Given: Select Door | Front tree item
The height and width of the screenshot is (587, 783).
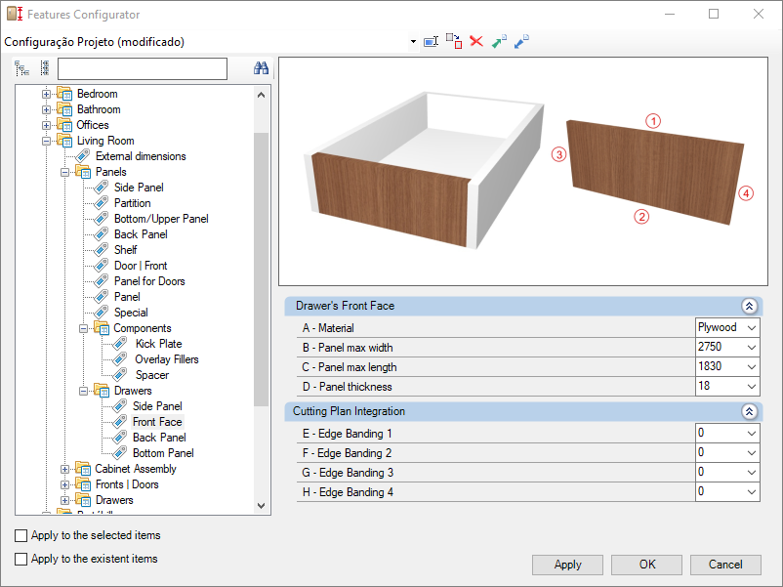Looking at the screenshot, I should coord(141,266).
